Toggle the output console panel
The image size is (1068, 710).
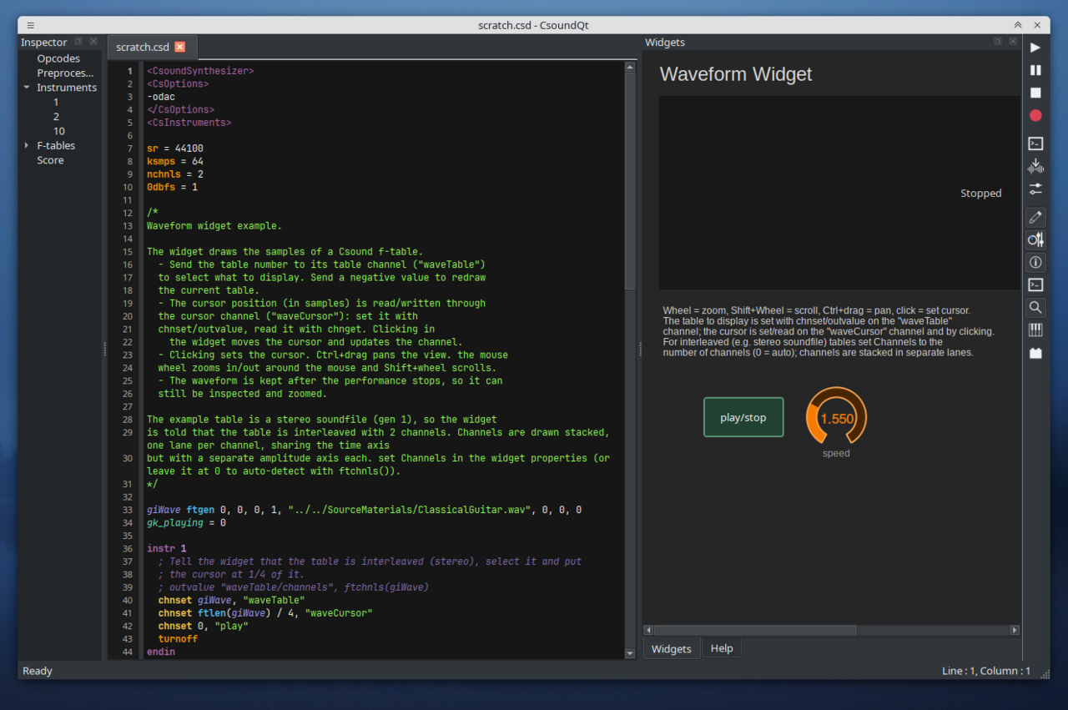tap(1035, 285)
